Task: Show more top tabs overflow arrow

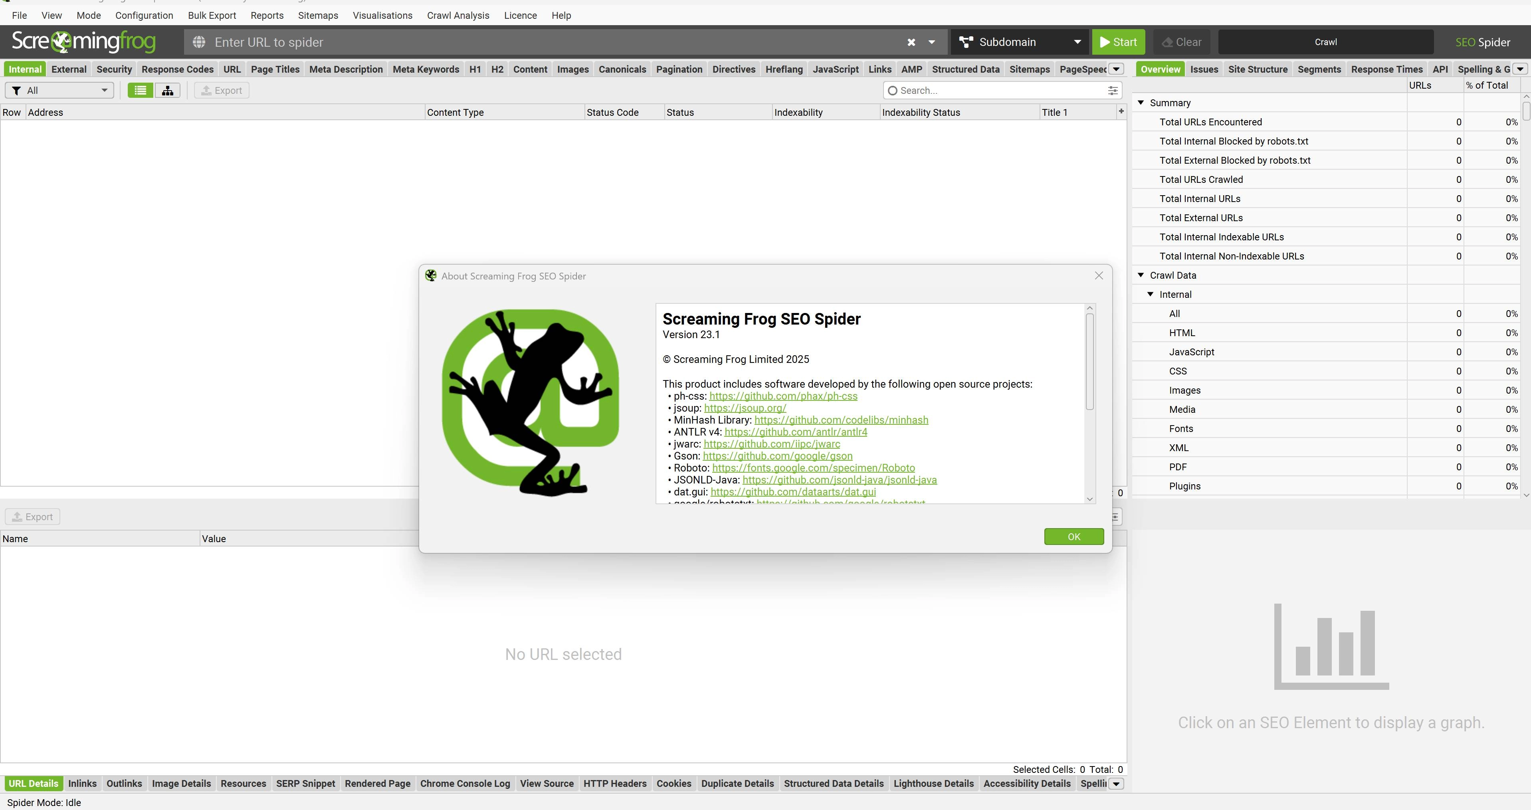Action: pyautogui.click(x=1116, y=69)
